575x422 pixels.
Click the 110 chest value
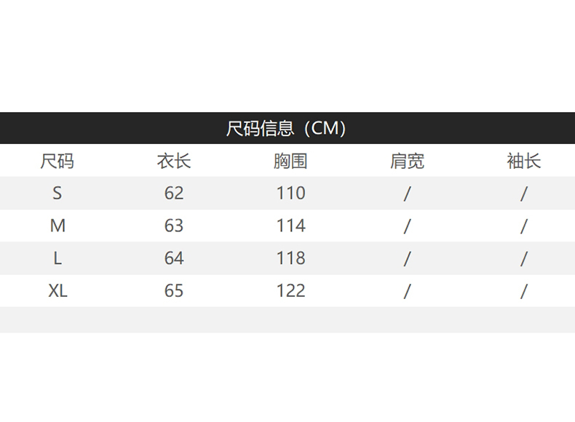click(x=291, y=194)
